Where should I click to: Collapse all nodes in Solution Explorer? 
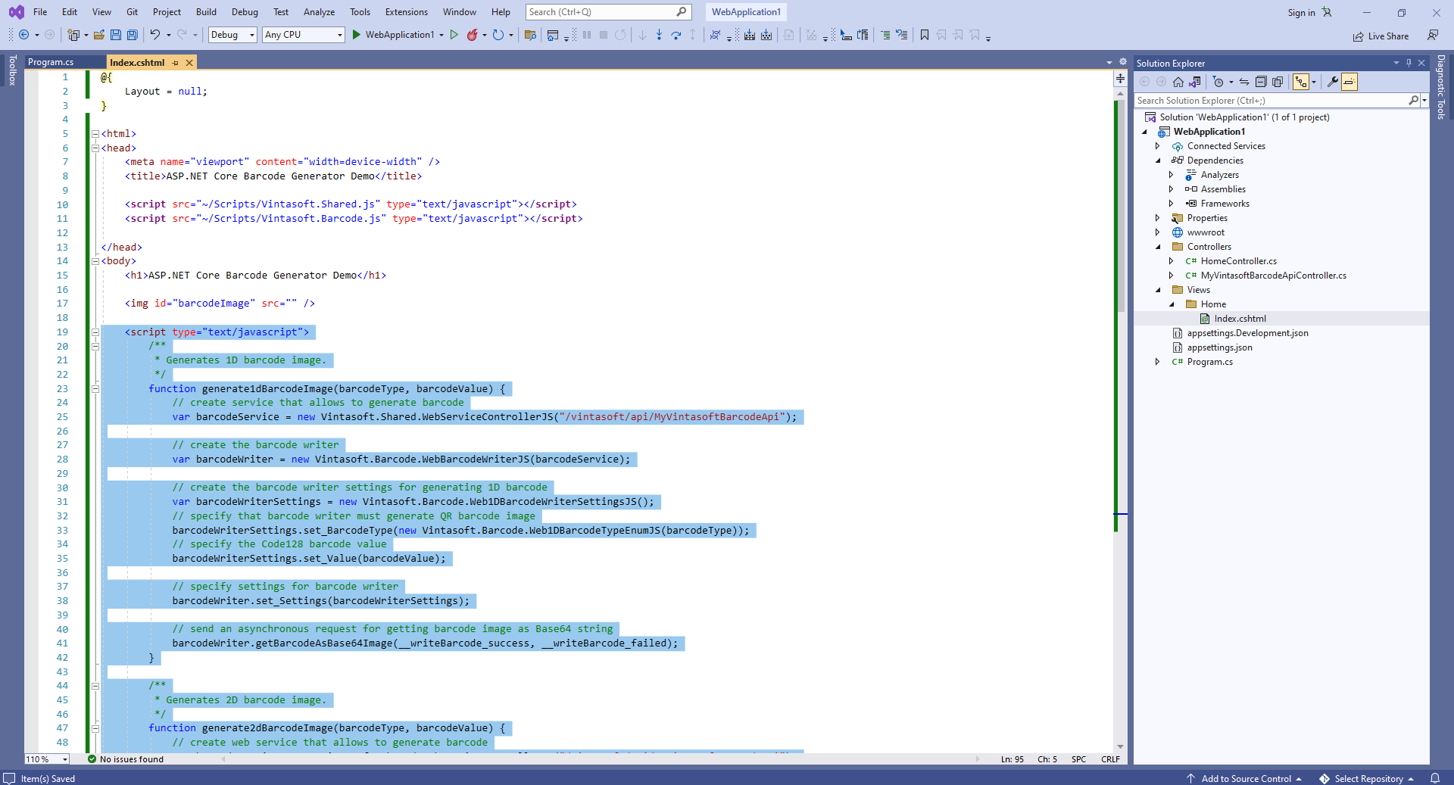pyautogui.click(x=1261, y=82)
